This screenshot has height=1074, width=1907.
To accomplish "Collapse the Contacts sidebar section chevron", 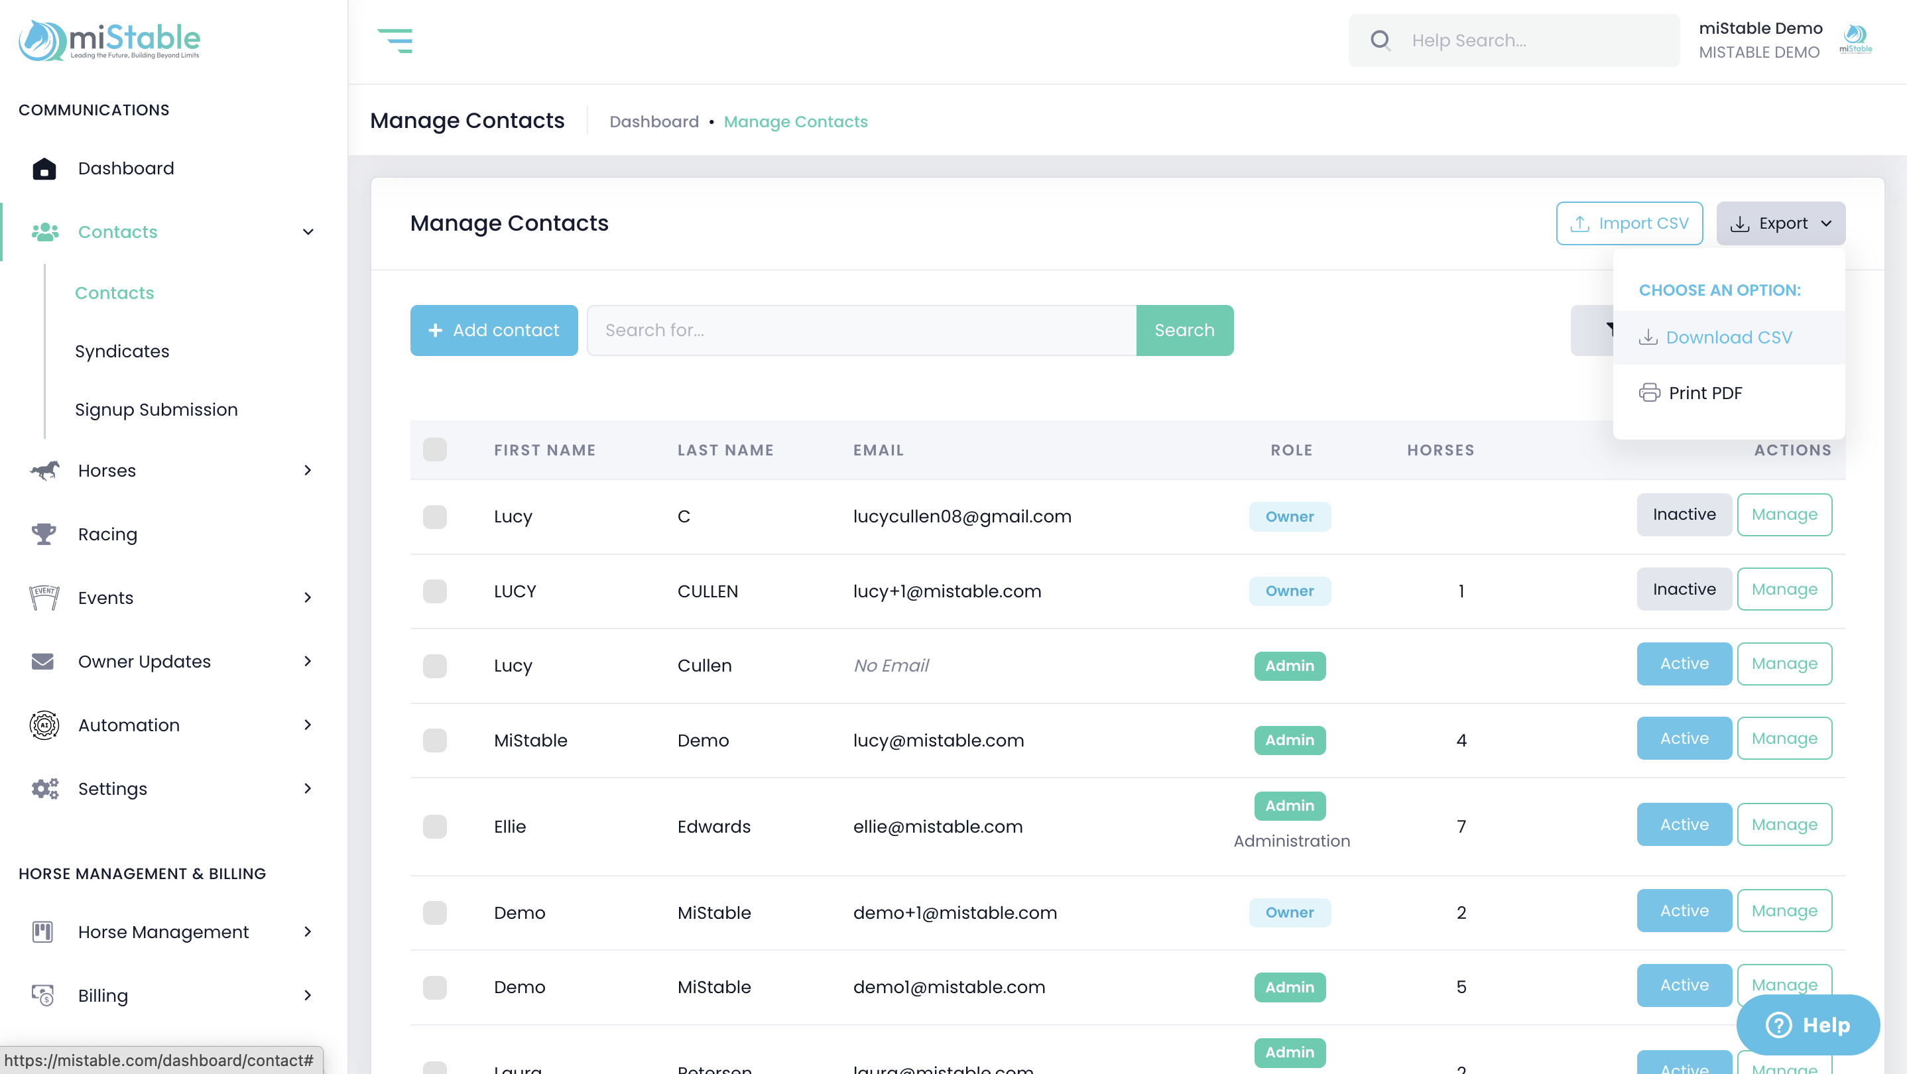I will pyautogui.click(x=308, y=231).
